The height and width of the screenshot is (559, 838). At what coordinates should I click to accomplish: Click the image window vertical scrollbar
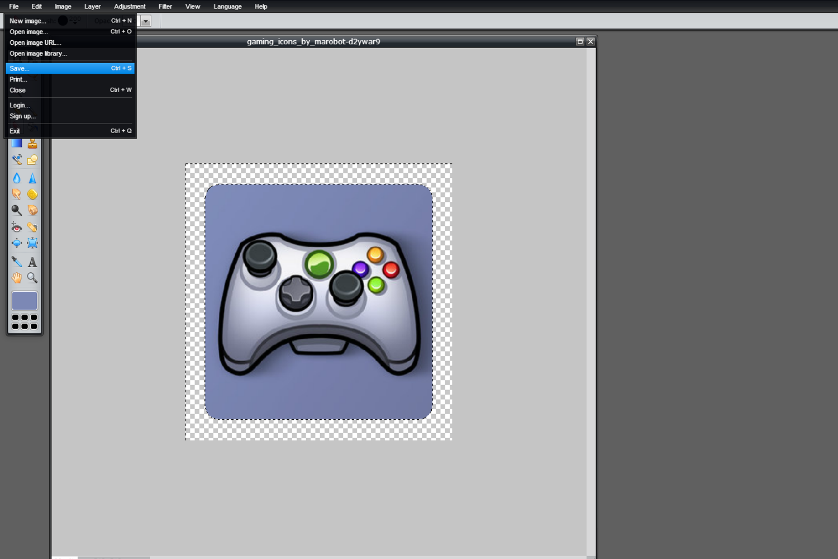point(591,302)
